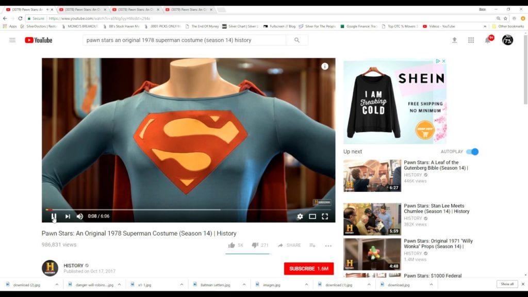The width and height of the screenshot is (528, 297).
Task: Pause the video with the pause button
Action: (54, 216)
